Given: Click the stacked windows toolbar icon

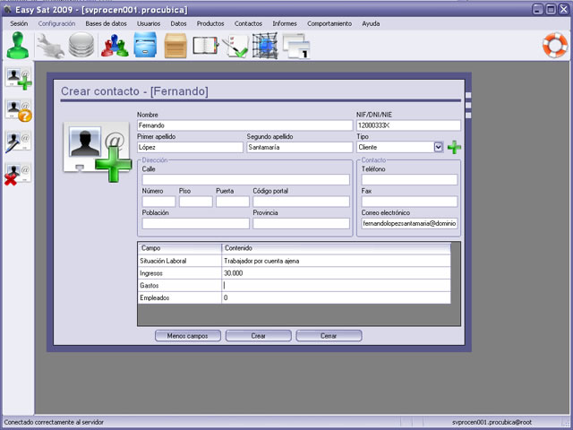Looking at the screenshot, I should pyautogui.click(x=296, y=46).
